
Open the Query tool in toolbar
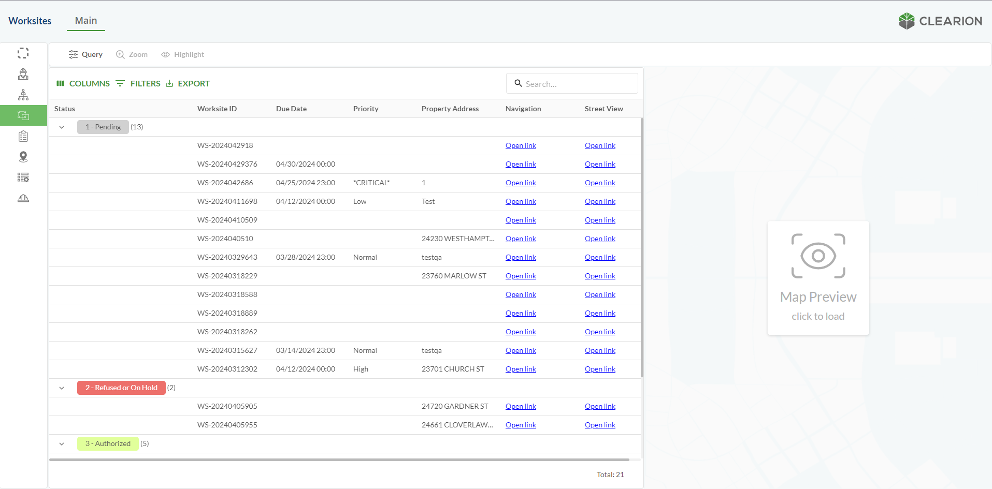pos(85,54)
